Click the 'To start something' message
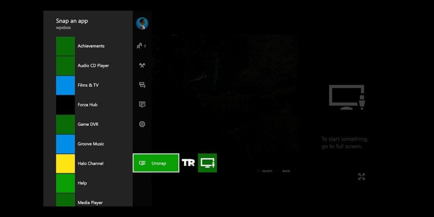 click(345, 142)
